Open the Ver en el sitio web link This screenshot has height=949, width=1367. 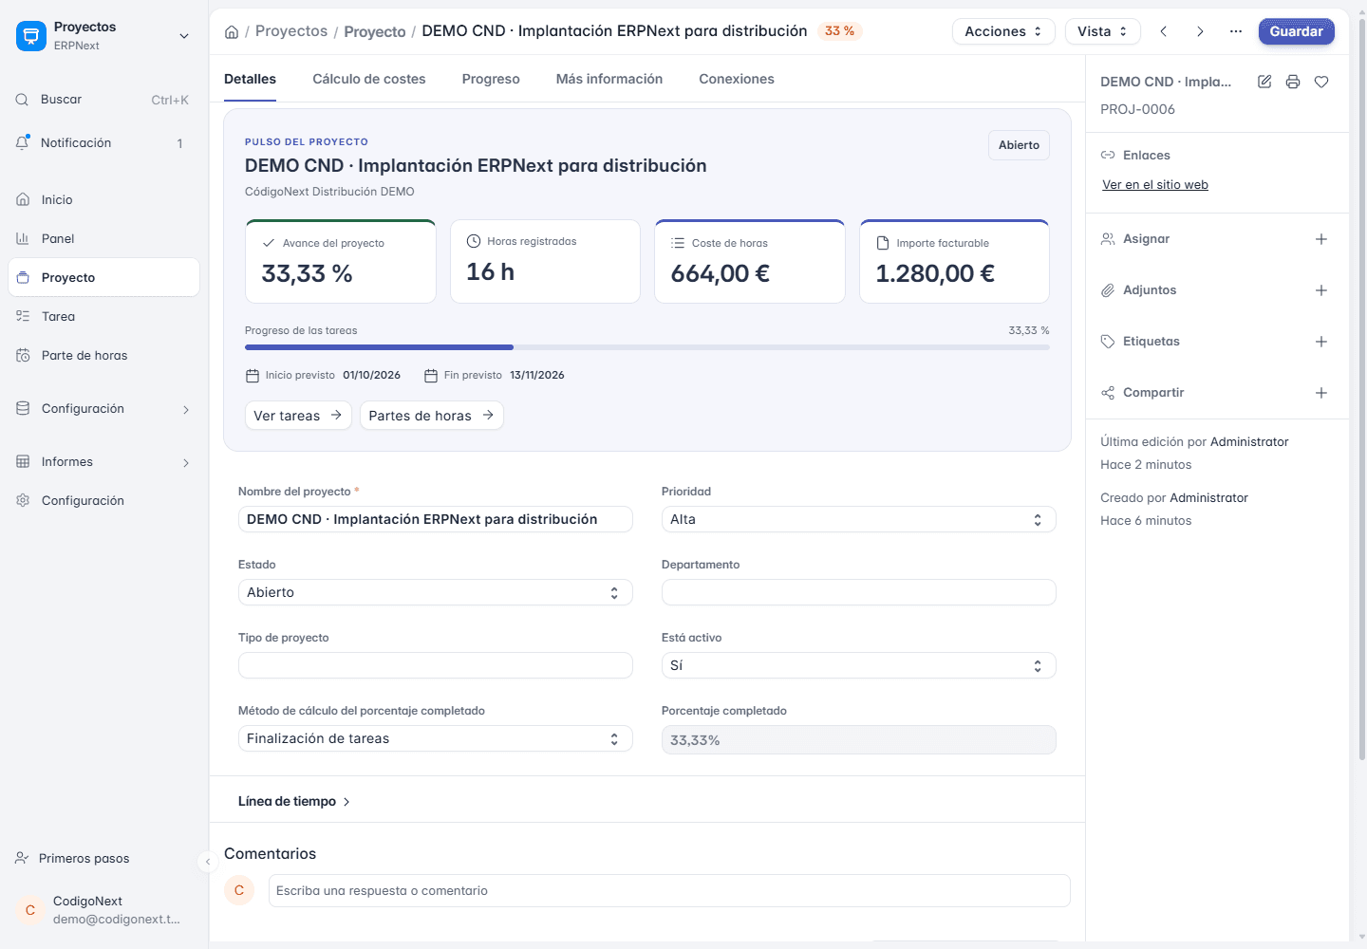coord(1155,185)
